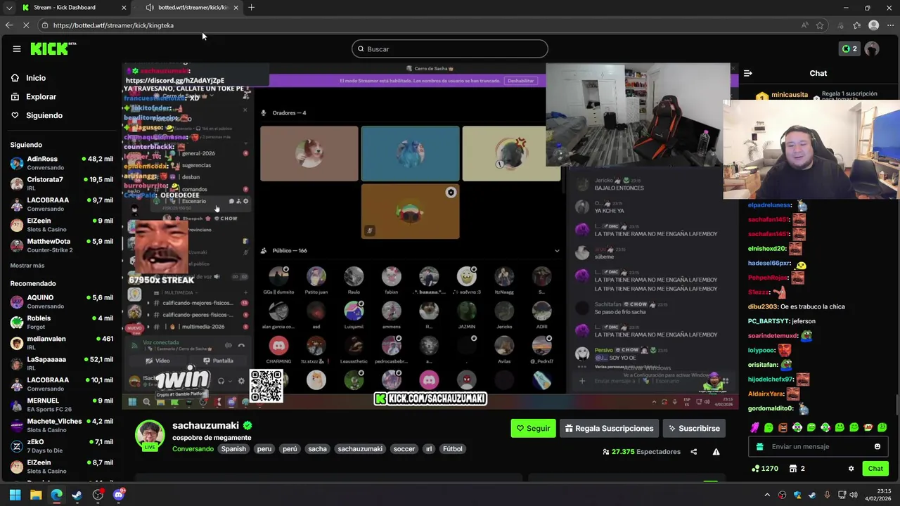Go back with the browser back arrow
Viewport: 900px width, 506px height.
[x=8, y=25]
